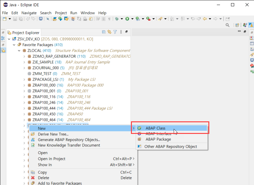Click the red X Delete icon in context menu
This screenshot has width=254, height=185.
(x=33, y=177)
